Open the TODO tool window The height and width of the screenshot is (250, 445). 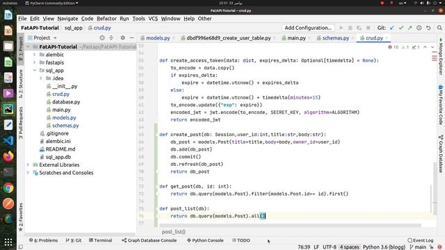pyautogui.click(x=241, y=240)
